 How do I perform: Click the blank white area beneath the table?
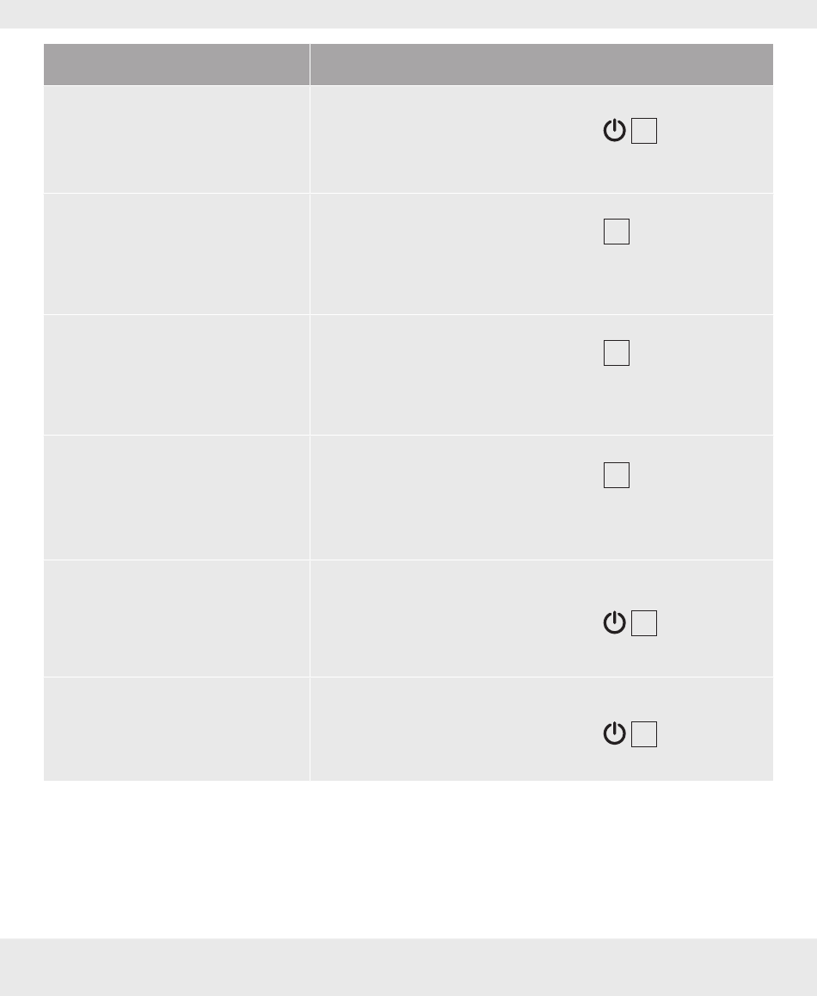(x=408, y=859)
